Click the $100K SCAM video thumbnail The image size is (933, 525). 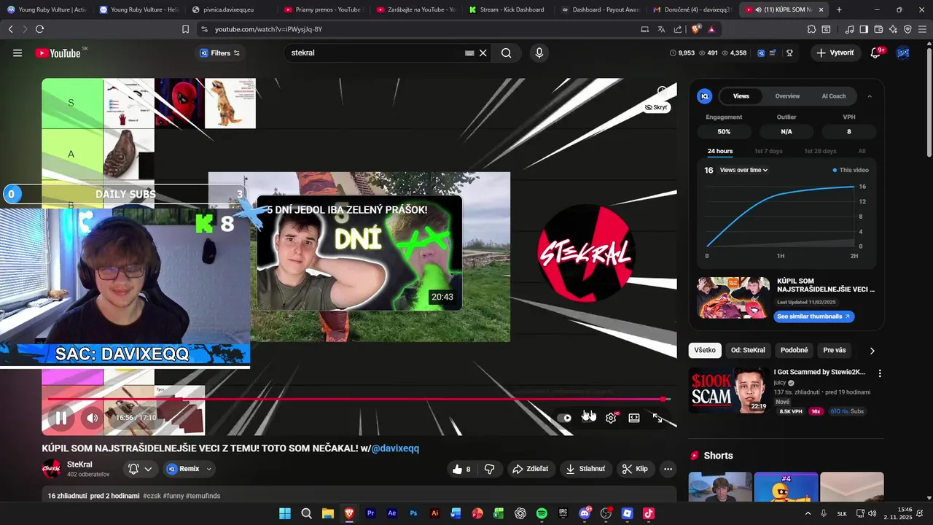728,390
